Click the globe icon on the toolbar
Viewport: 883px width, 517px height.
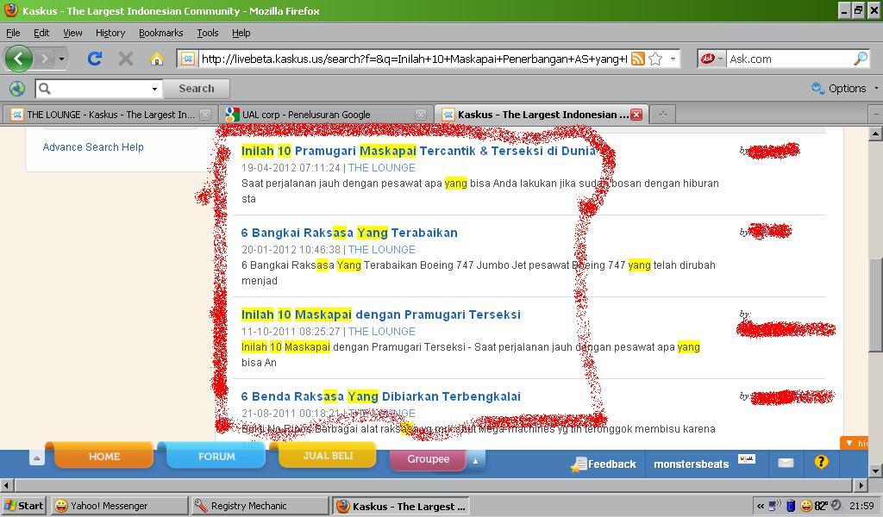pyautogui.click(x=17, y=89)
